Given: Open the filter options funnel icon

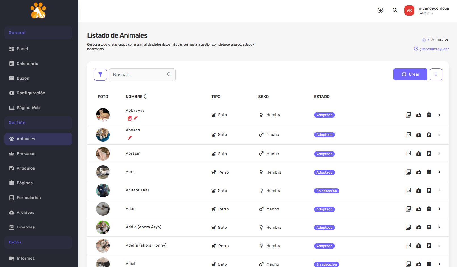Looking at the screenshot, I should [x=100, y=75].
